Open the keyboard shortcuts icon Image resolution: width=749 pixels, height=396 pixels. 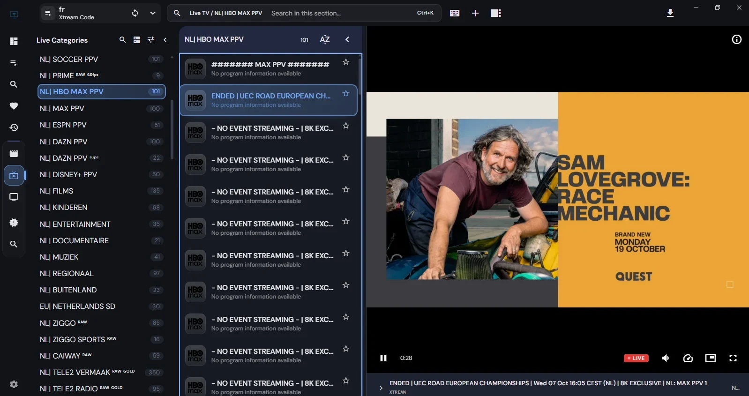[x=455, y=13]
